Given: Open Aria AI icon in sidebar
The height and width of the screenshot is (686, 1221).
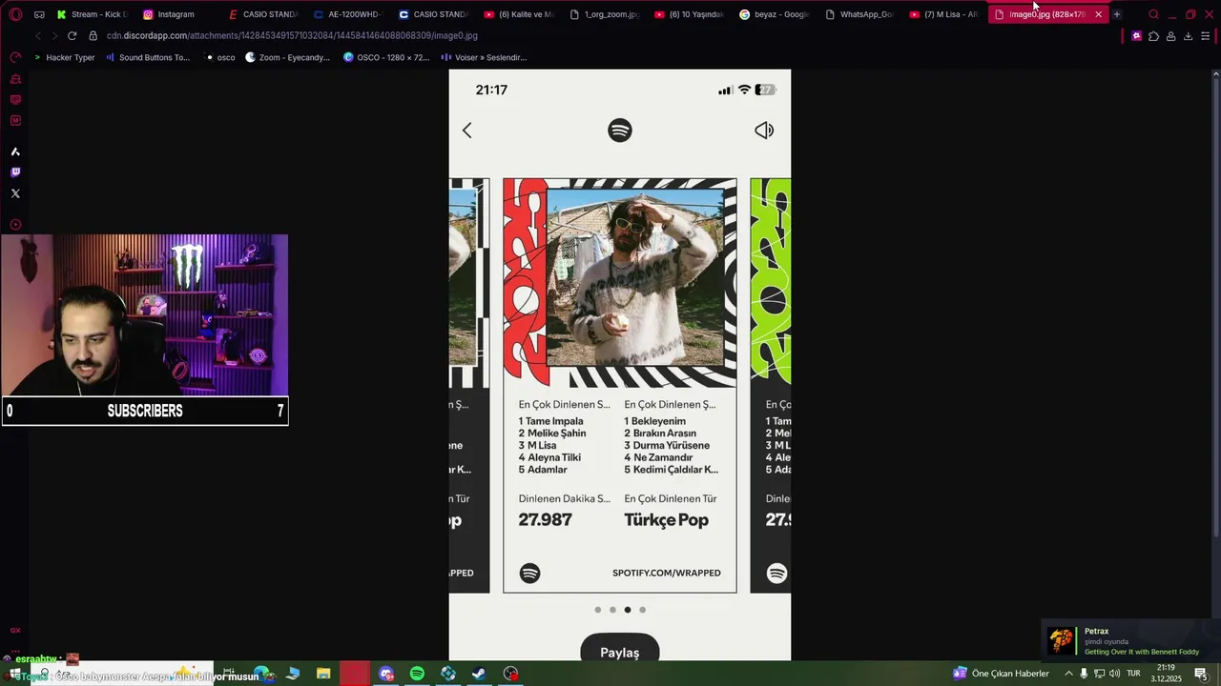Looking at the screenshot, I should pyautogui.click(x=15, y=151).
